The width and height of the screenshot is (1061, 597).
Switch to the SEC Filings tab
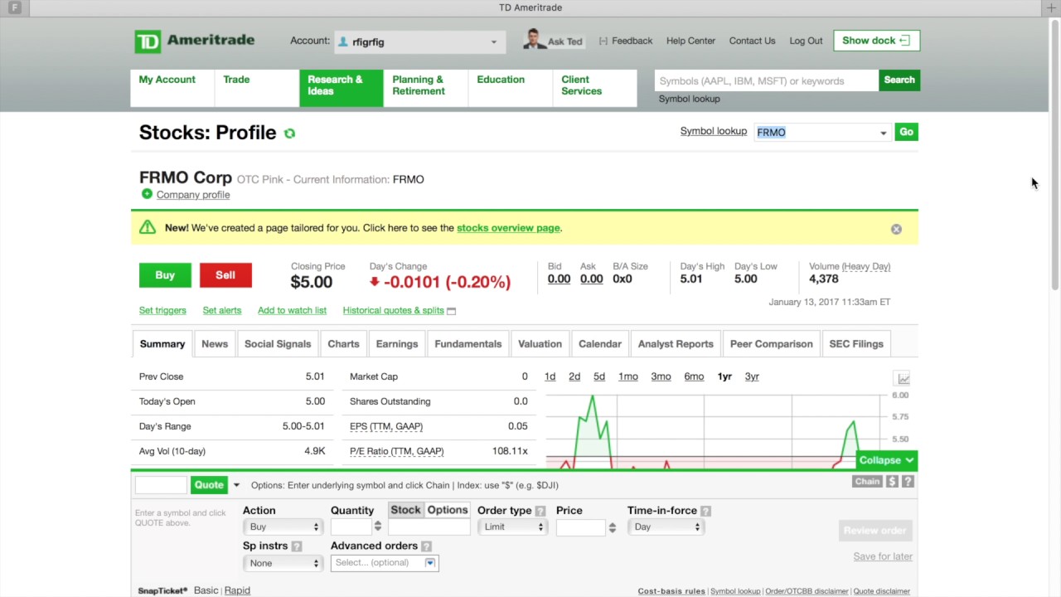coord(856,344)
